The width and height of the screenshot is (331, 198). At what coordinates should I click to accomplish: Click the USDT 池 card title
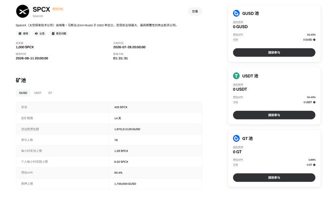click(x=250, y=76)
